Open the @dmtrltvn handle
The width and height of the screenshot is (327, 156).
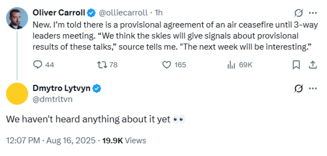tap(52, 99)
